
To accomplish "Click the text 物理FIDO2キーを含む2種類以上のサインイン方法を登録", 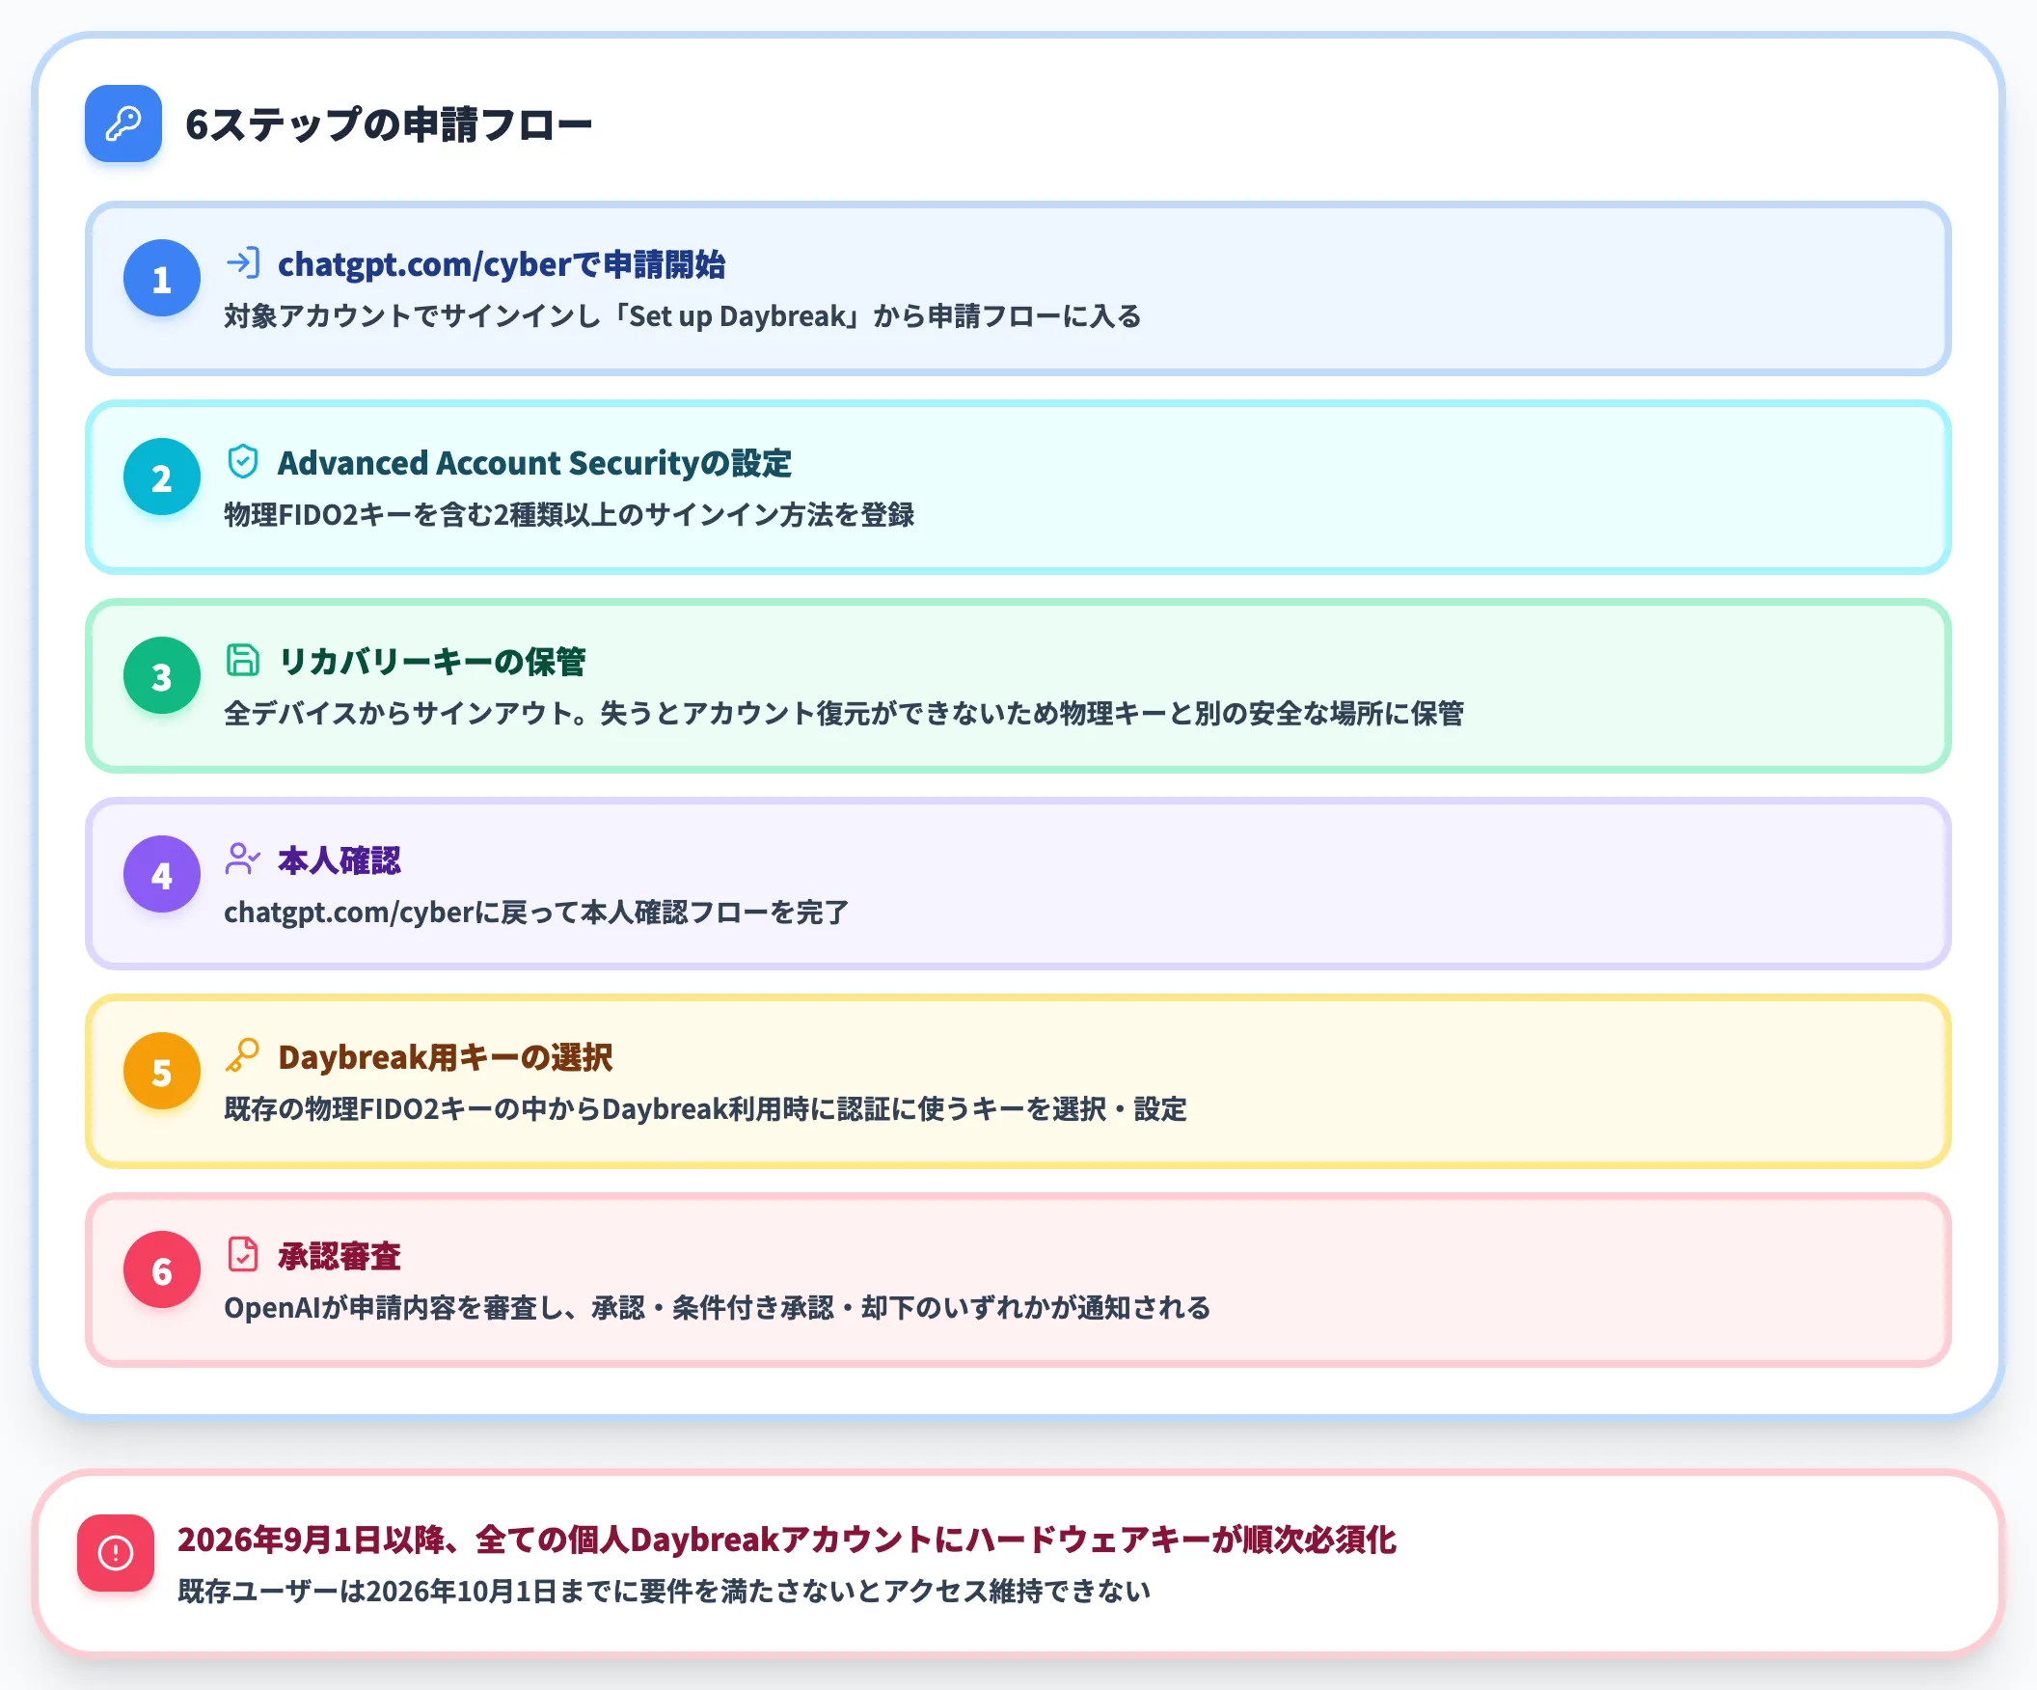I will point(569,514).
